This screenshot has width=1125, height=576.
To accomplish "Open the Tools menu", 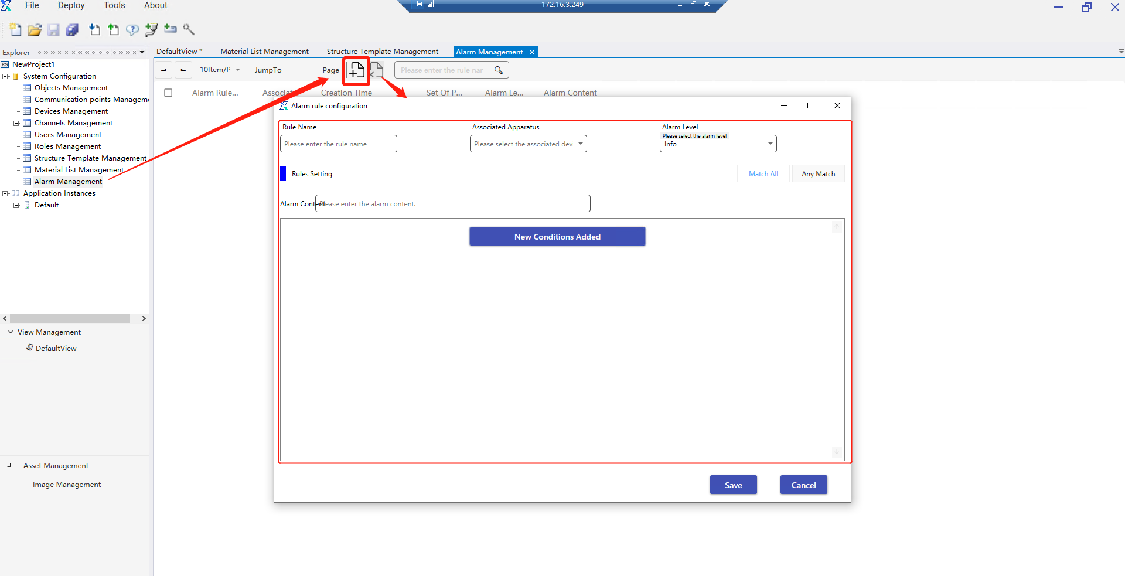I will coord(114,5).
